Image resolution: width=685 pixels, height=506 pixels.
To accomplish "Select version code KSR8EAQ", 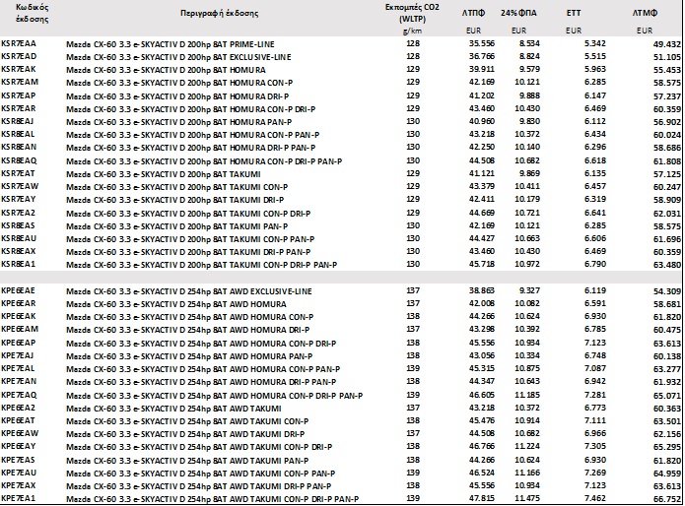I will click(19, 160).
